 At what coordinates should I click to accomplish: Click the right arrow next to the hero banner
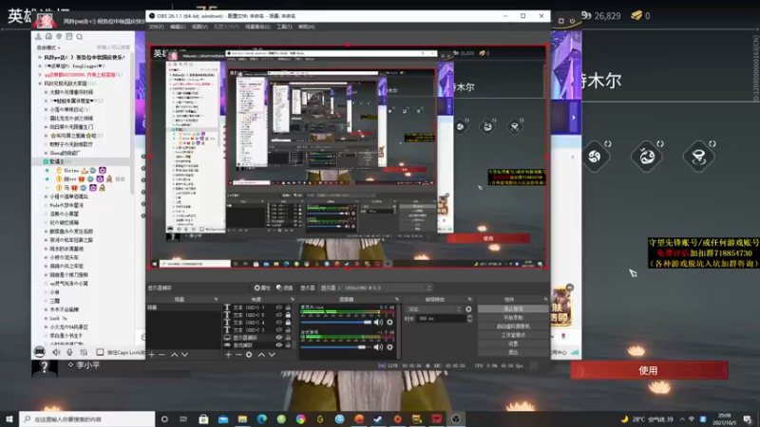[574, 117]
